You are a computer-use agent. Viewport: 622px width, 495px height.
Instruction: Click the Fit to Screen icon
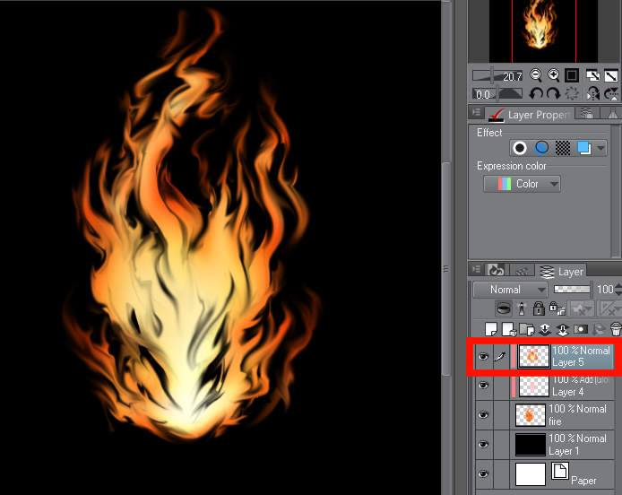[611, 75]
